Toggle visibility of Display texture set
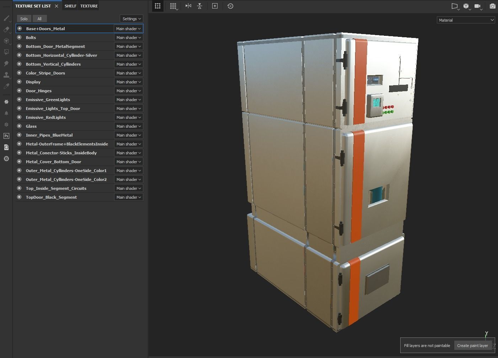 [20, 82]
